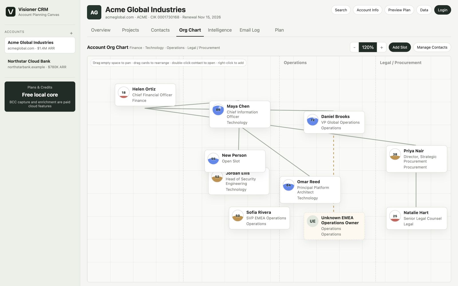
Task: Open the Overview tab
Action: tap(101, 30)
